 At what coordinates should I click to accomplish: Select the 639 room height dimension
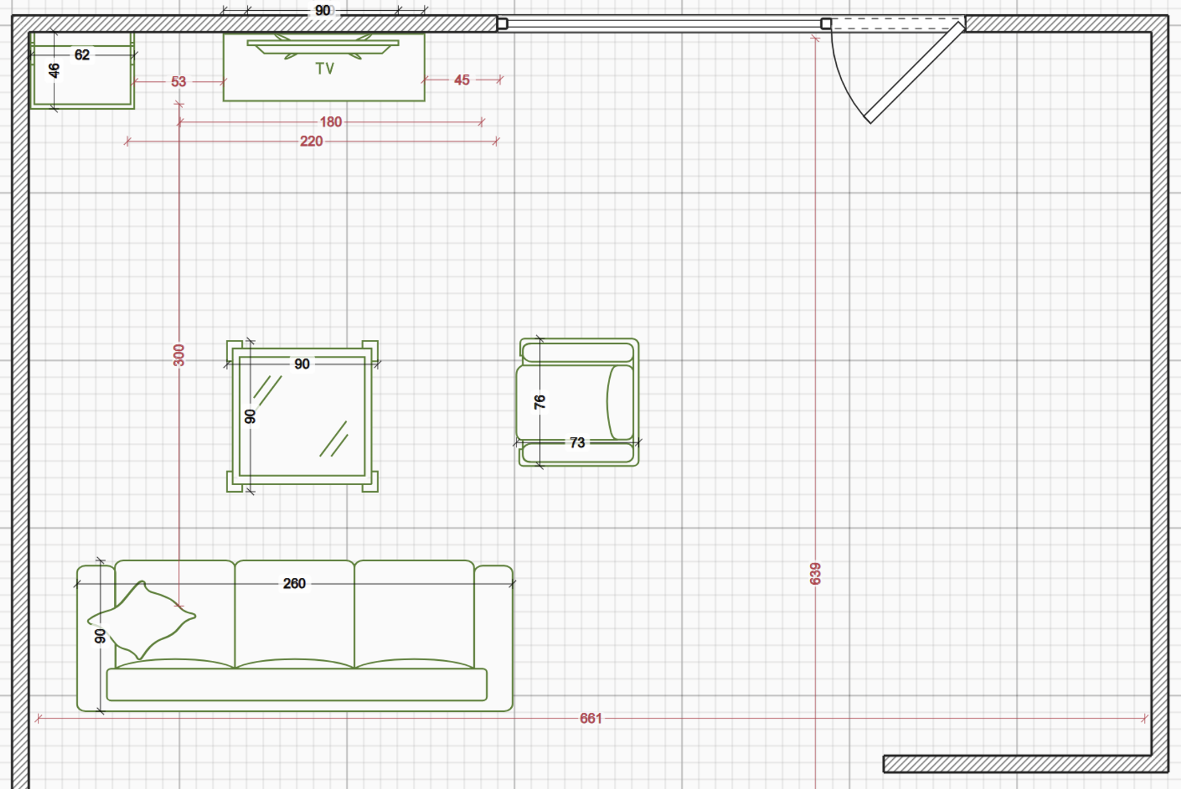[x=815, y=573]
